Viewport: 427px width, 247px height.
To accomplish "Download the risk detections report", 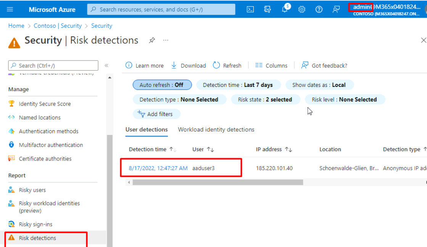I will click(189, 65).
